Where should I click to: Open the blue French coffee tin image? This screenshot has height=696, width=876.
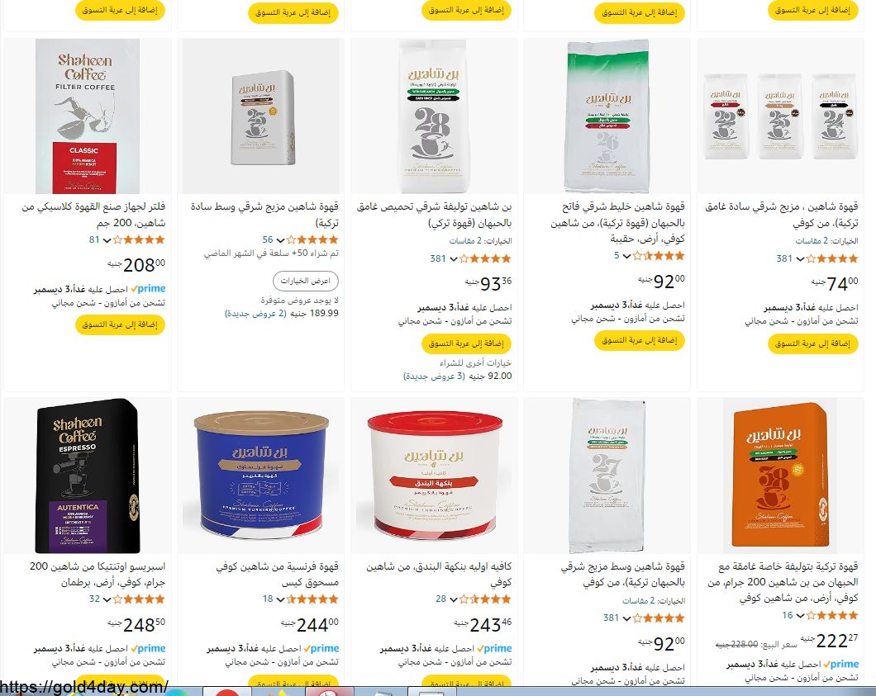click(x=263, y=476)
